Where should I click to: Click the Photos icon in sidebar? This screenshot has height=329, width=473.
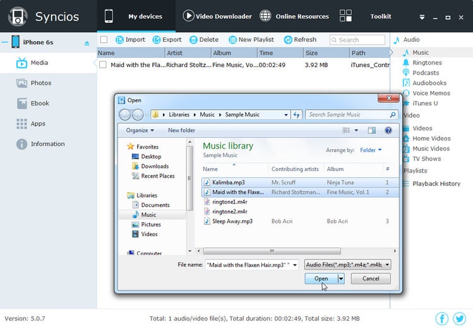click(21, 83)
